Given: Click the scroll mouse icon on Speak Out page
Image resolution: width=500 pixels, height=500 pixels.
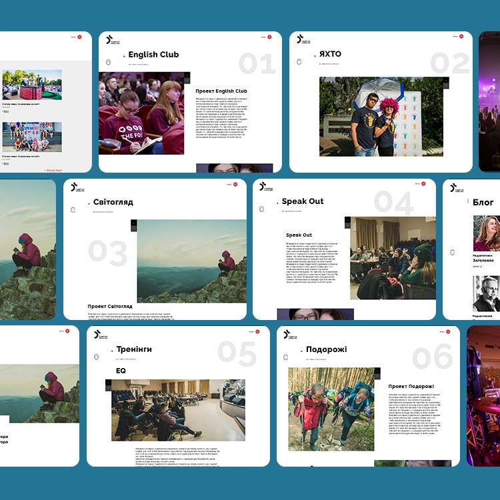Looking at the screenshot, I should (x=261, y=210).
